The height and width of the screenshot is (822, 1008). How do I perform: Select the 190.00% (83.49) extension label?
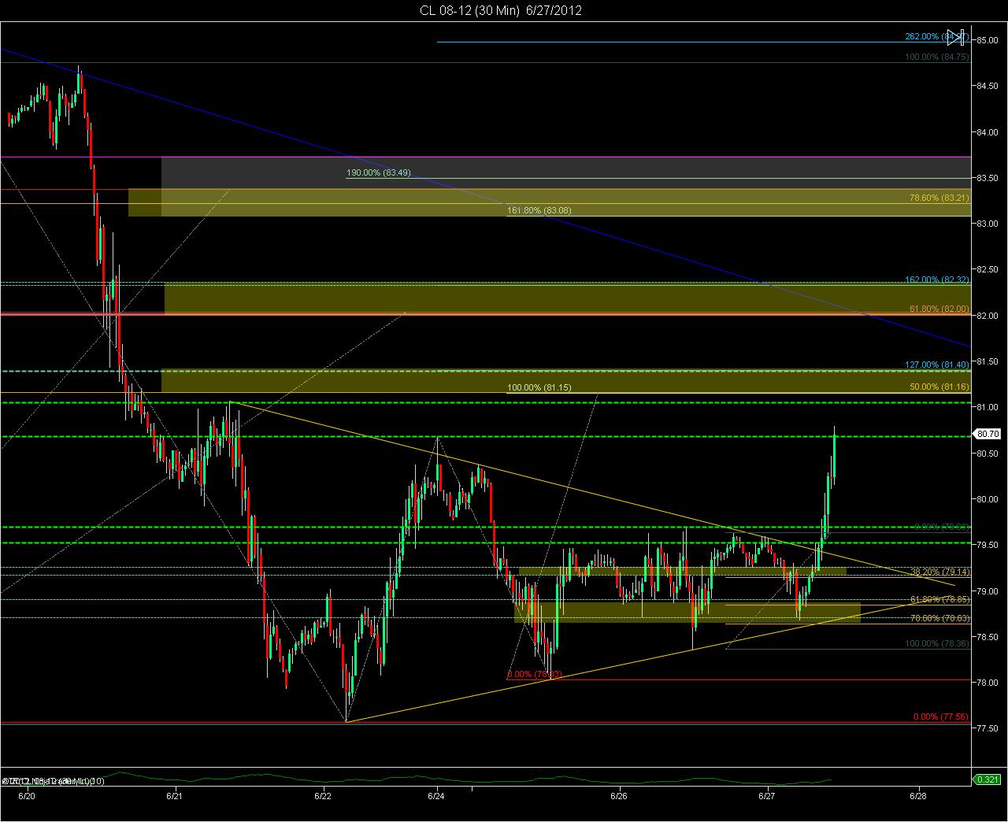pyautogui.click(x=379, y=173)
